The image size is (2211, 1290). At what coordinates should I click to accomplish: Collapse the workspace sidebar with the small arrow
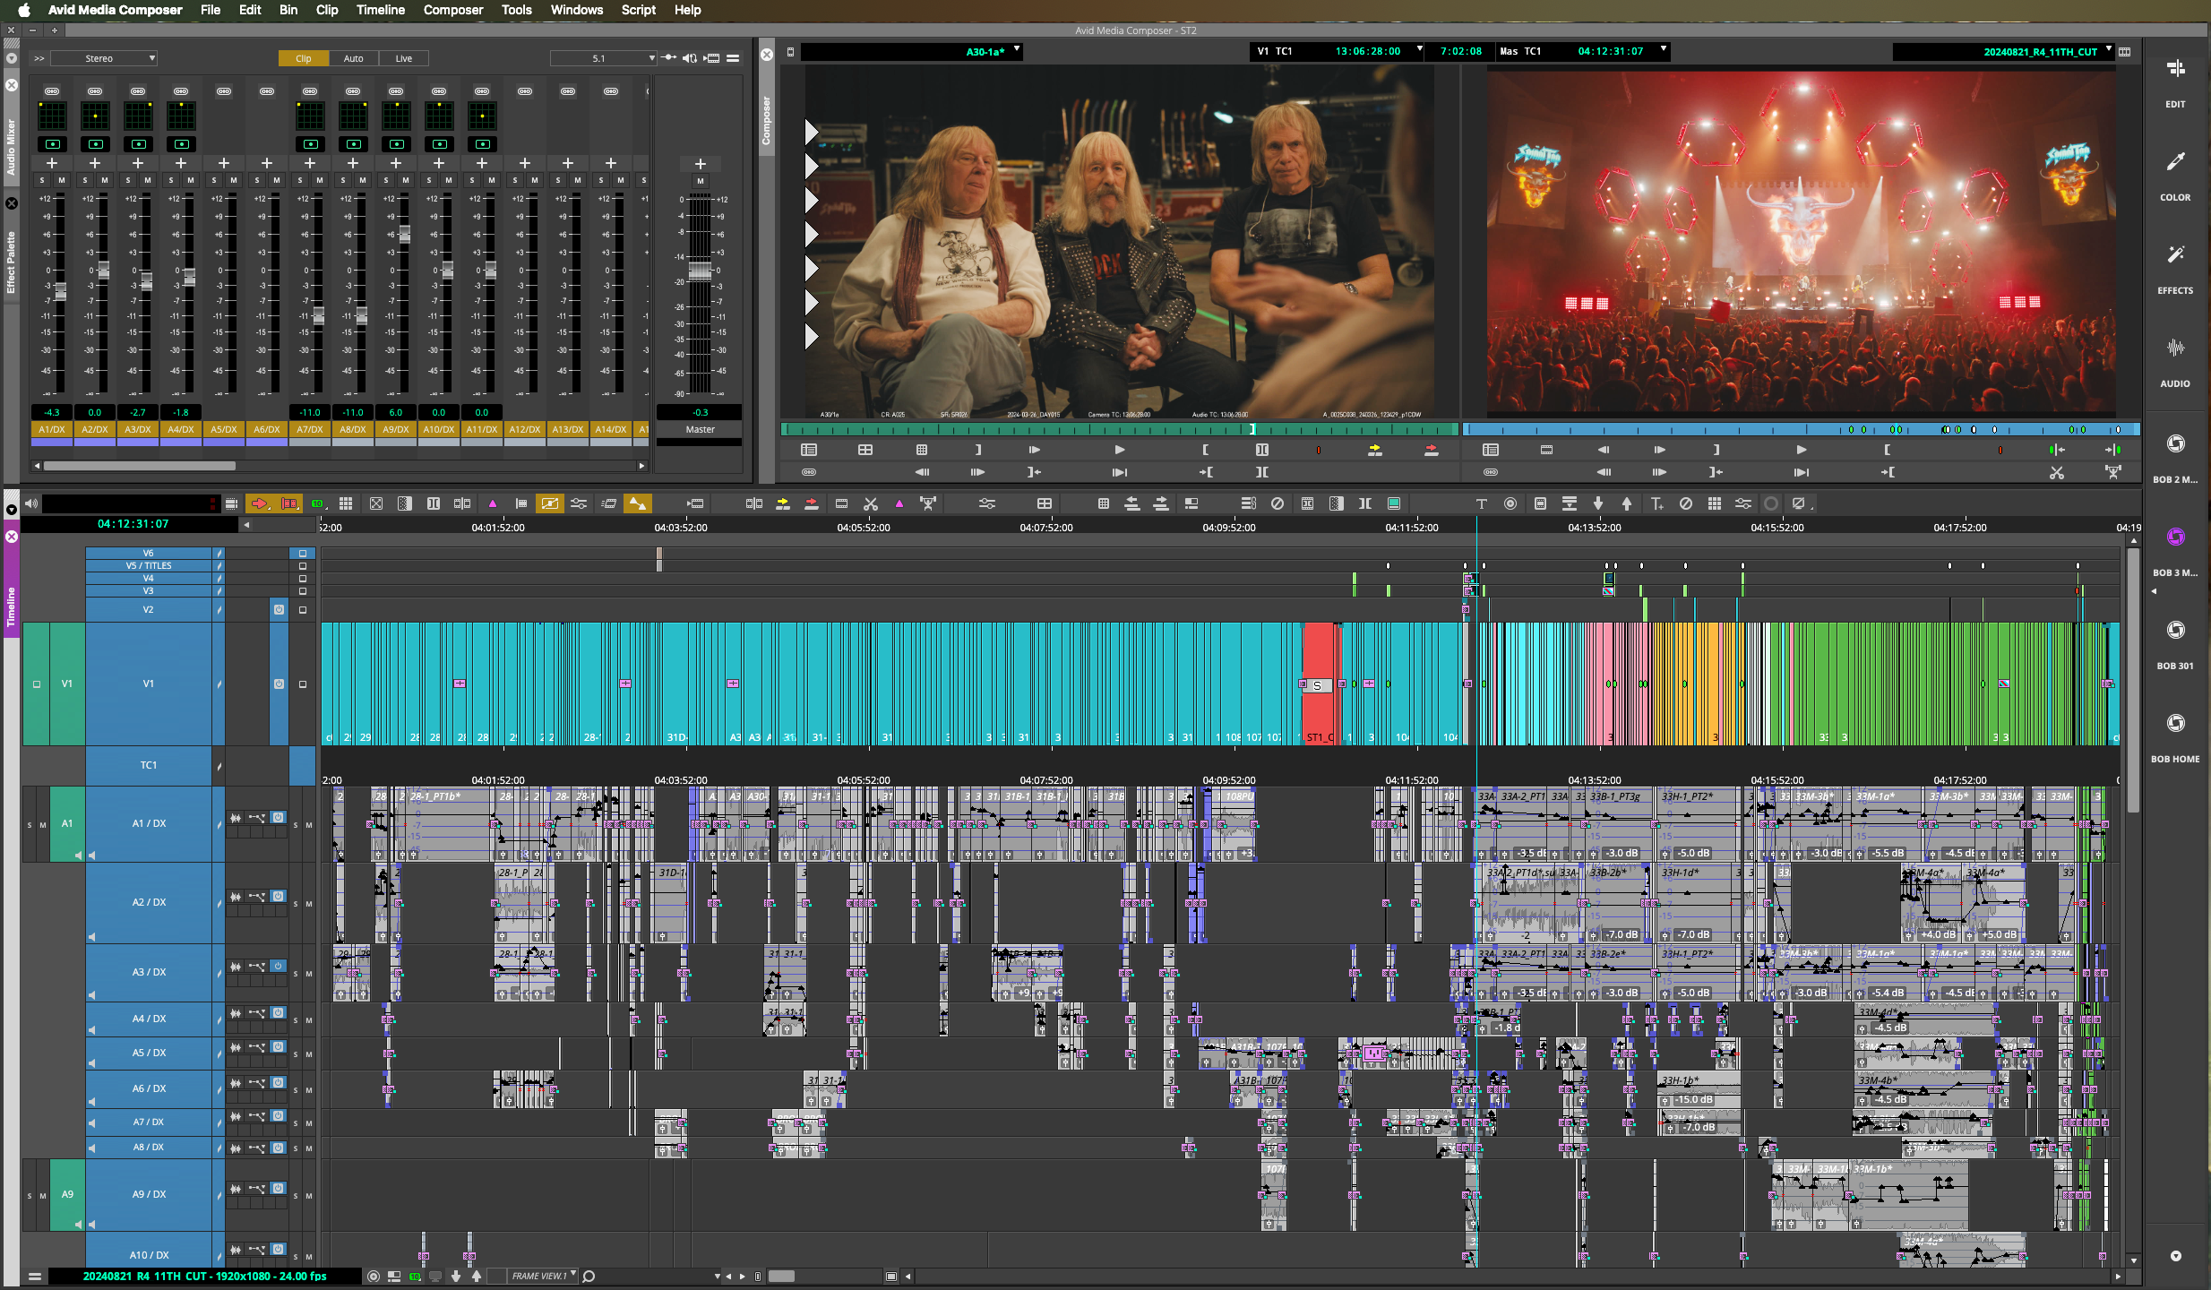[x=2154, y=592]
